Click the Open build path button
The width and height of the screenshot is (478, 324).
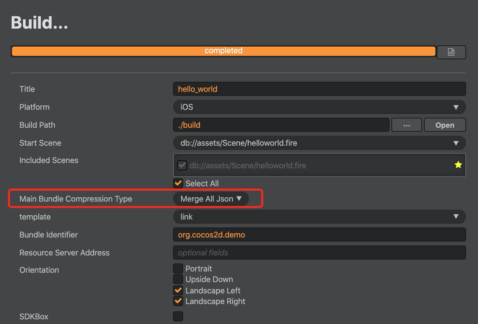pos(445,125)
